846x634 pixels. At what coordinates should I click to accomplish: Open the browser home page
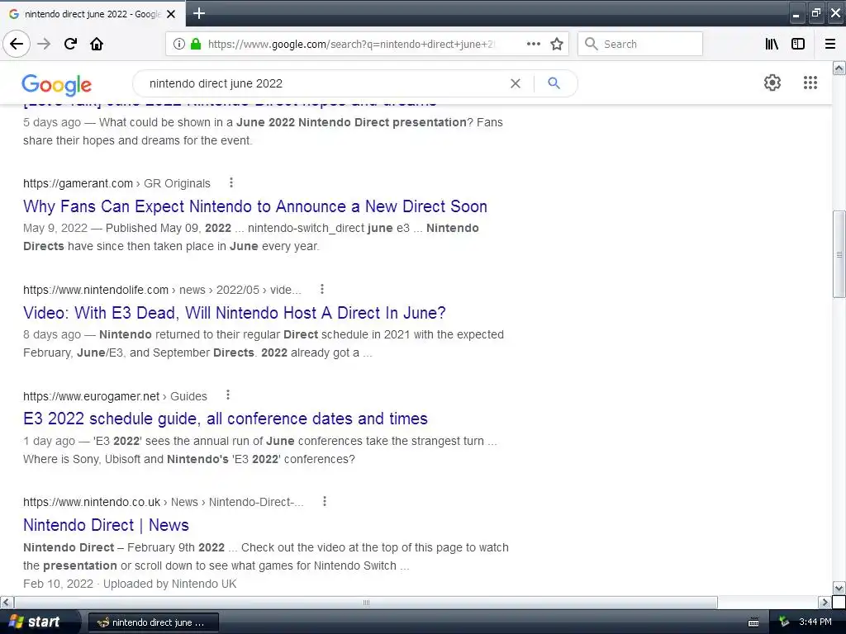97,44
